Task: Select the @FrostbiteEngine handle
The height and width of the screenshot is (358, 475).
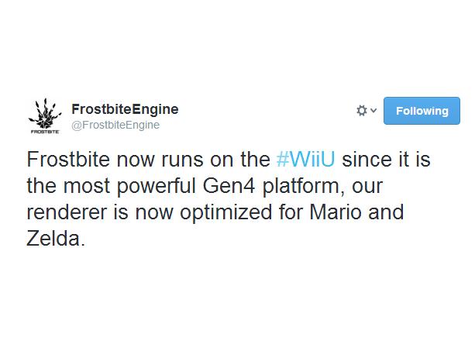Action: coord(115,124)
